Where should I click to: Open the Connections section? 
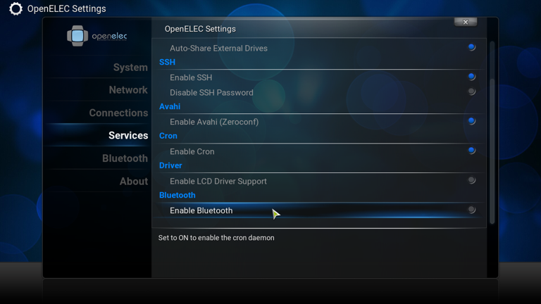click(x=118, y=113)
